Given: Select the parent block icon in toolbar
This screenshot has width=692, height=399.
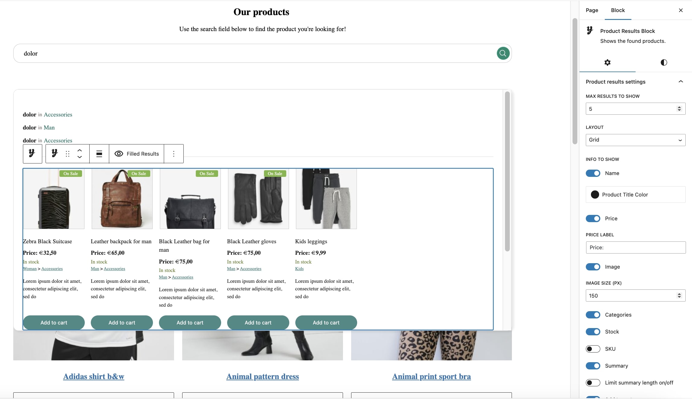Looking at the screenshot, I should 32,154.
